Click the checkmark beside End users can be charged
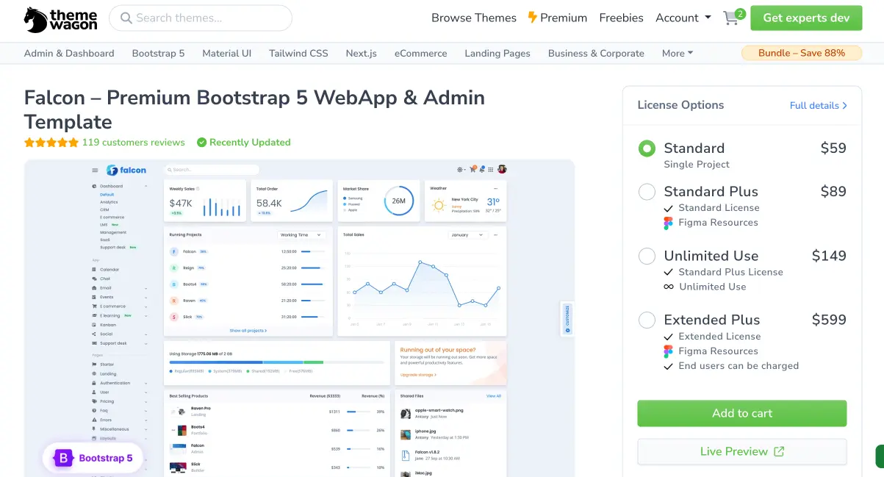This screenshot has height=477, width=884. pos(668,366)
